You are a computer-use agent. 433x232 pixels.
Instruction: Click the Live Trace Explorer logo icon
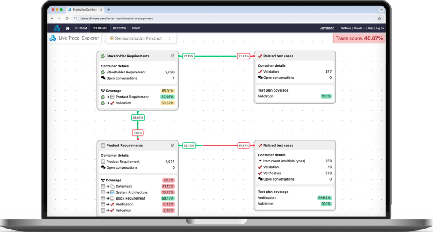tap(53, 38)
